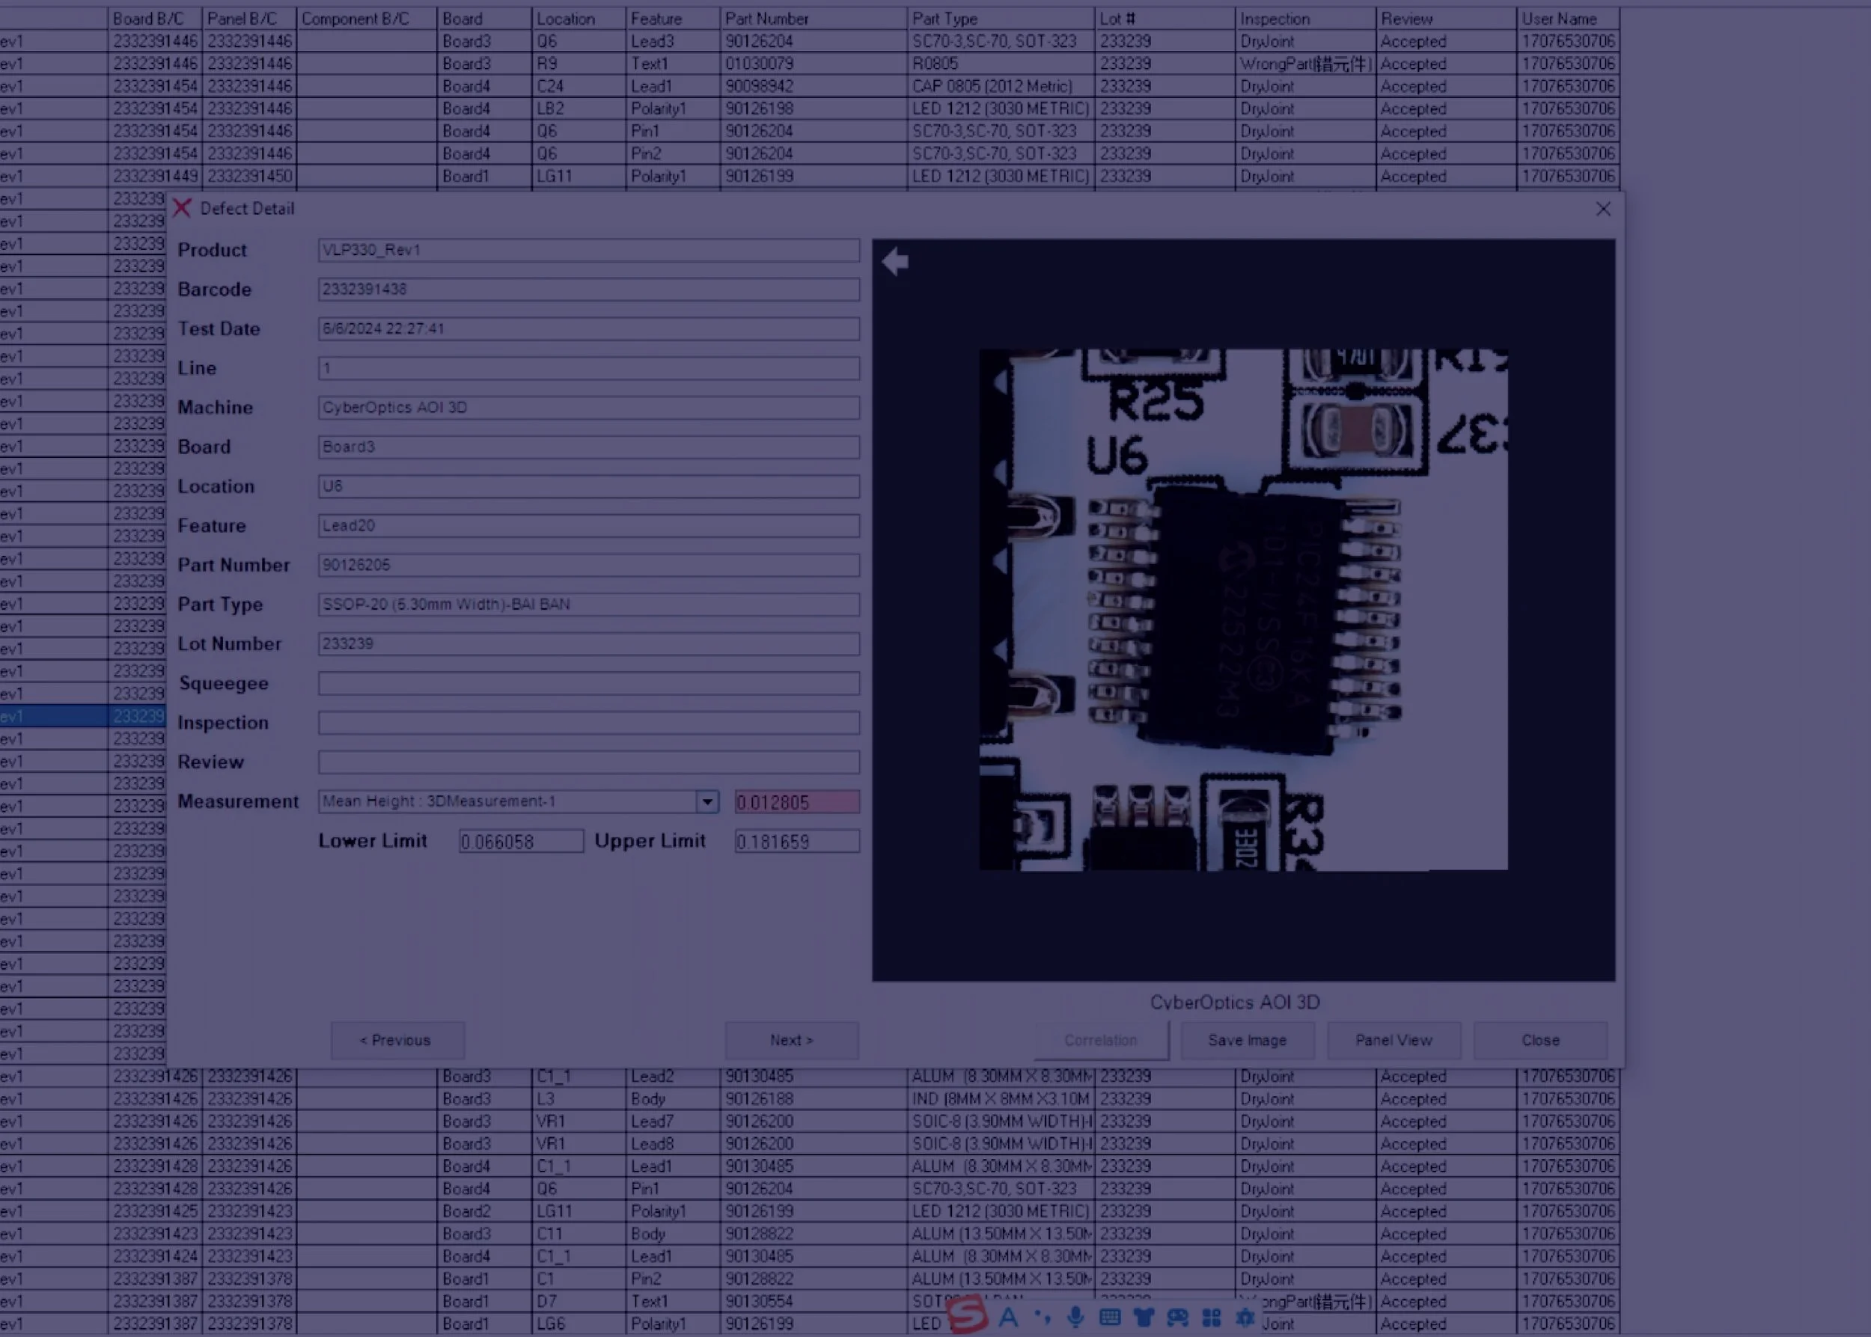
Task: Expand the Measurement dropdown arrow
Action: click(707, 802)
